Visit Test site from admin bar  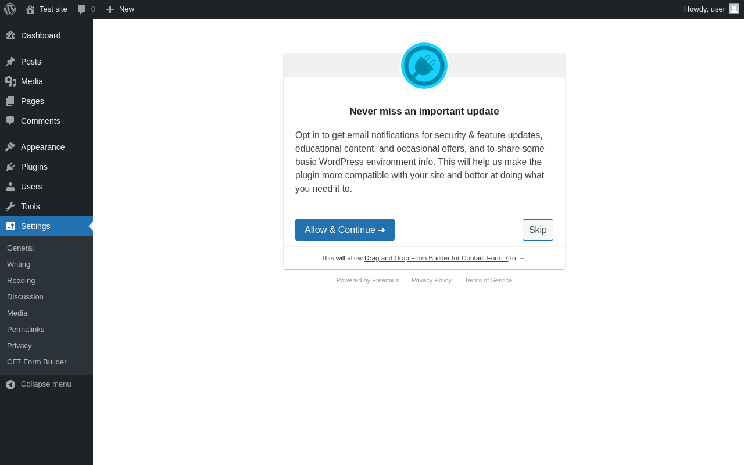pyautogui.click(x=53, y=9)
